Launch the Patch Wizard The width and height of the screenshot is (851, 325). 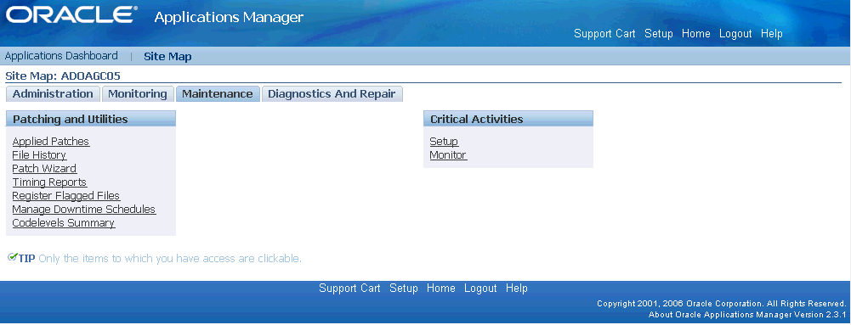[44, 169]
